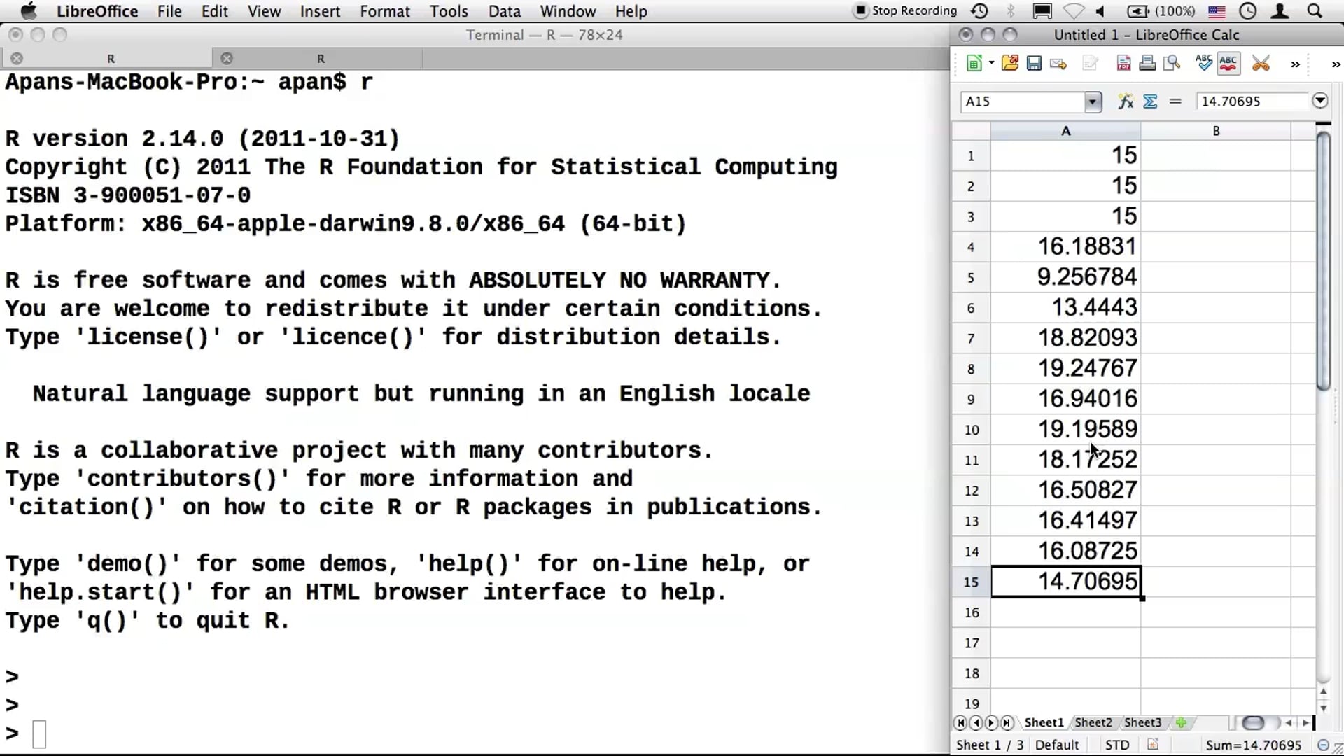The width and height of the screenshot is (1344, 756).
Task: Click the Sum sigma icon
Action: (1150, 101)
